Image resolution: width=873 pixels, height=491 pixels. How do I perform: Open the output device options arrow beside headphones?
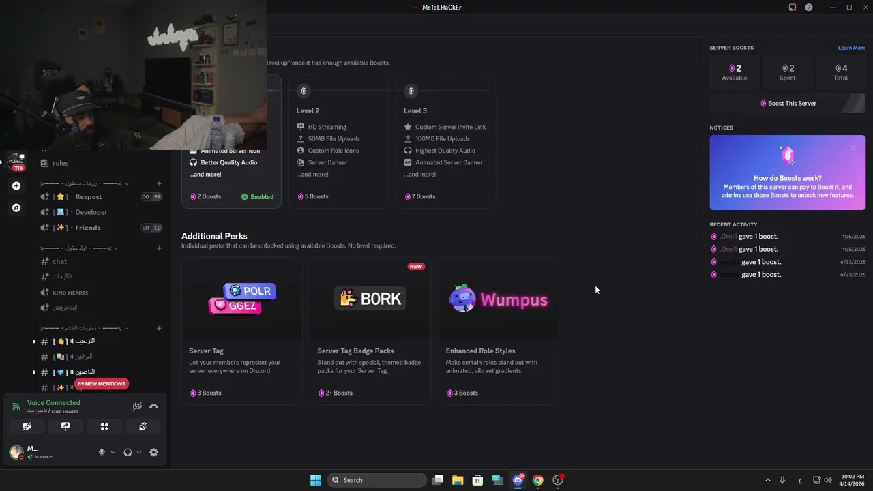(x=139, y=452)
